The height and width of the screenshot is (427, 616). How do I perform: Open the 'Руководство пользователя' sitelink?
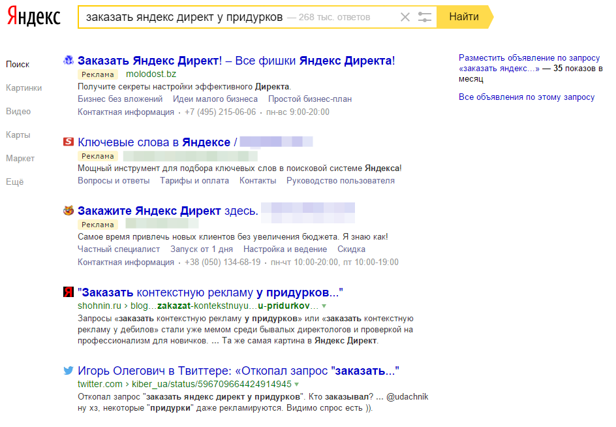[341, 180]
